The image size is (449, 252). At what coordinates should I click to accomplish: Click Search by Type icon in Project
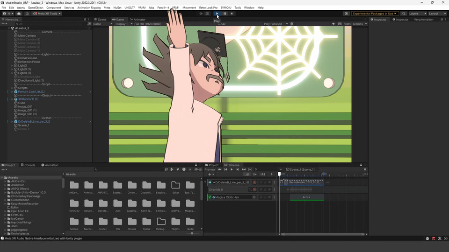tap(172, 169)
